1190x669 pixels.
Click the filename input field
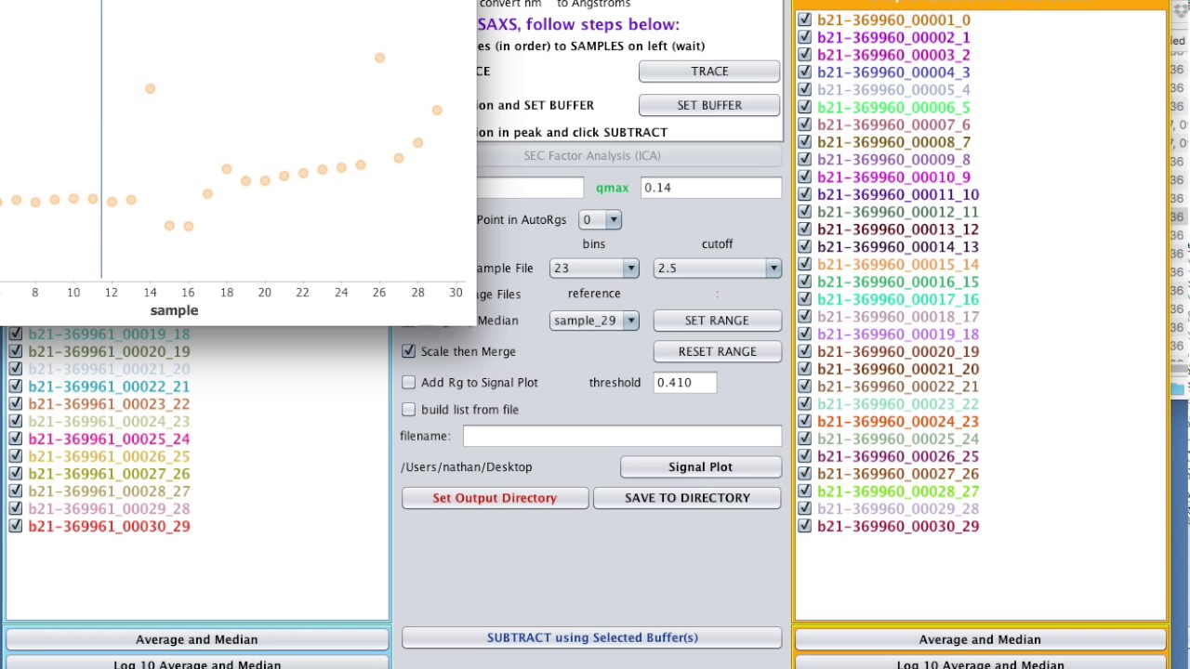[x=622, y=436]
